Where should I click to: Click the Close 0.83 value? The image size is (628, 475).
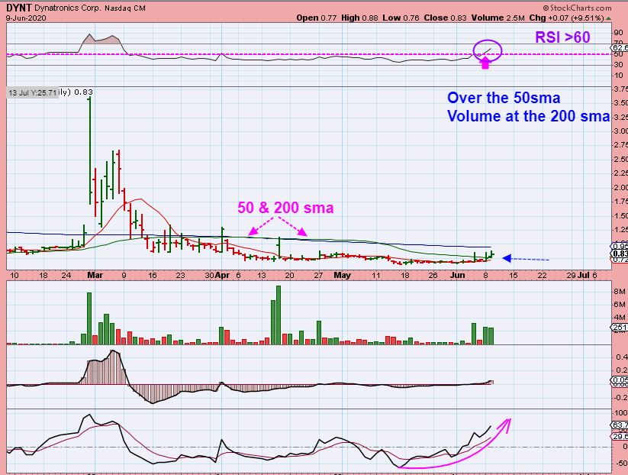(x=446, y=18)
